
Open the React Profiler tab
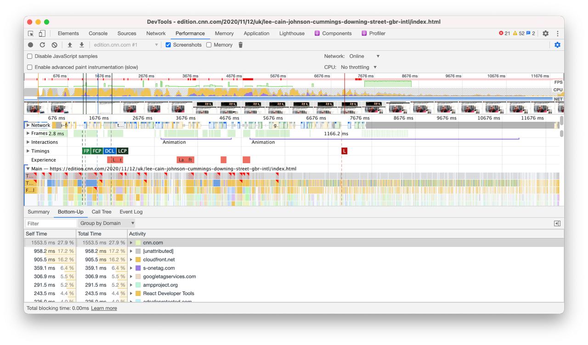(x=373, y=33)
